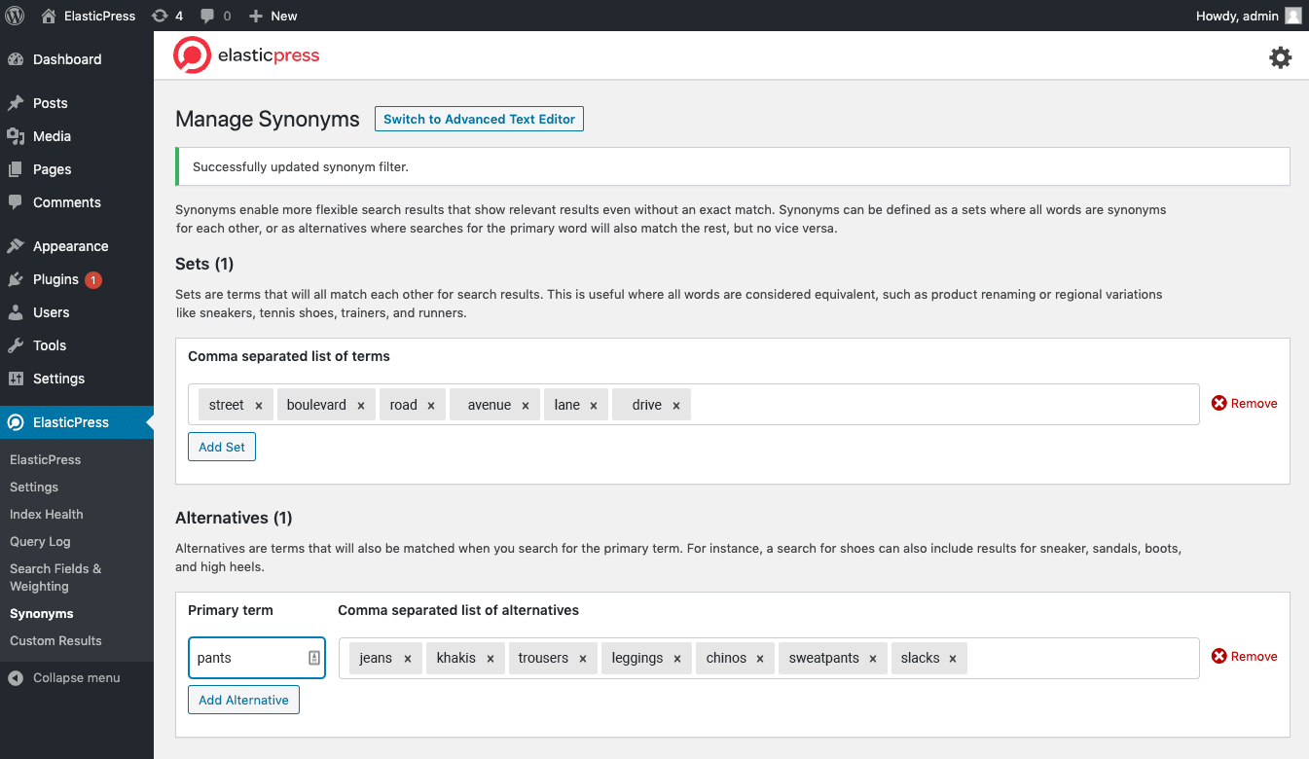Open Search Fields & Weighting submenu

tap(55, 577)
